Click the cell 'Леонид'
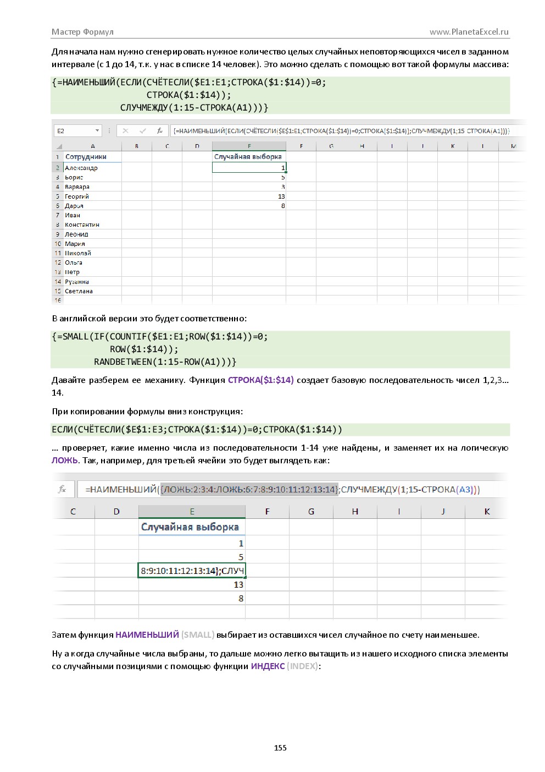545x772 pixels. coord(92,234)
